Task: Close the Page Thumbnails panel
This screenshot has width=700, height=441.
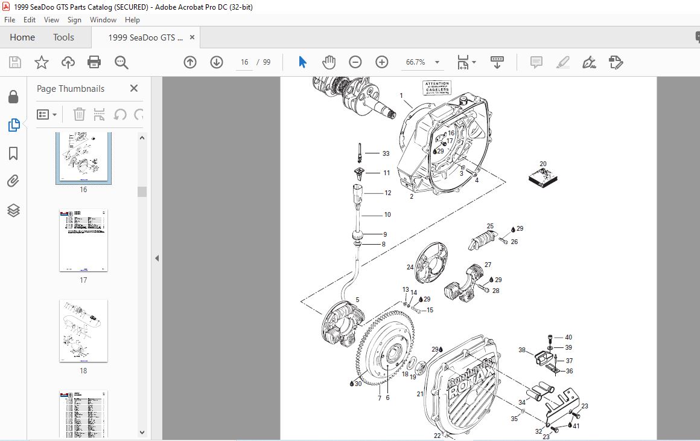Action: coord(134,88)
